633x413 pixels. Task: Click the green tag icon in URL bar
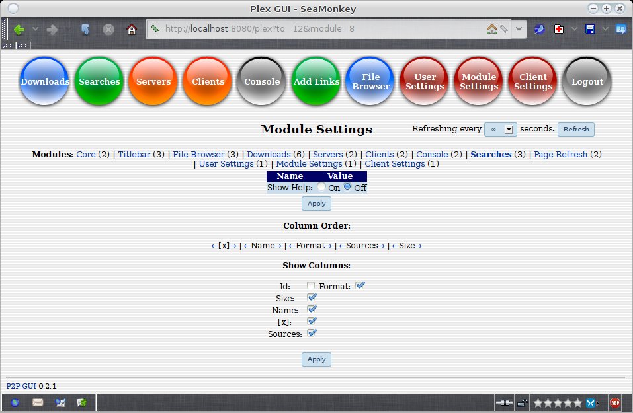(x=155, y=28)
